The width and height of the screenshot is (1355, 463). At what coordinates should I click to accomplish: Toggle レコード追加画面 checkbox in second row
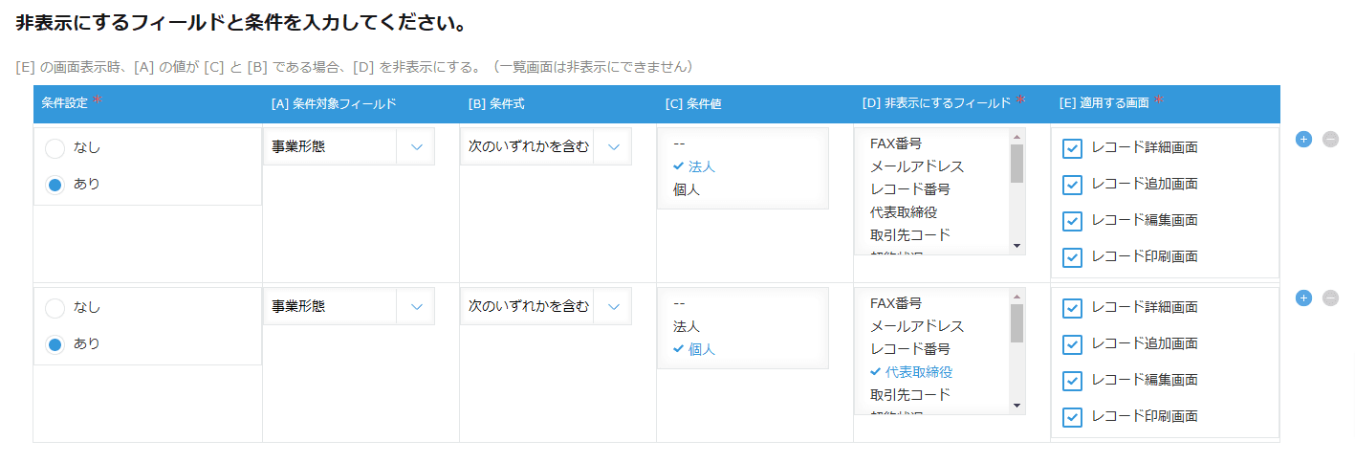pos(1073,344)
